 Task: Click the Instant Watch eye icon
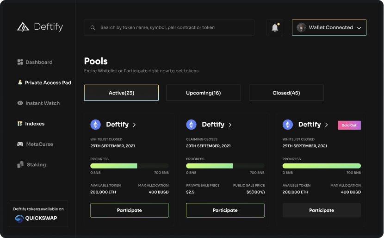pos(20,103)
